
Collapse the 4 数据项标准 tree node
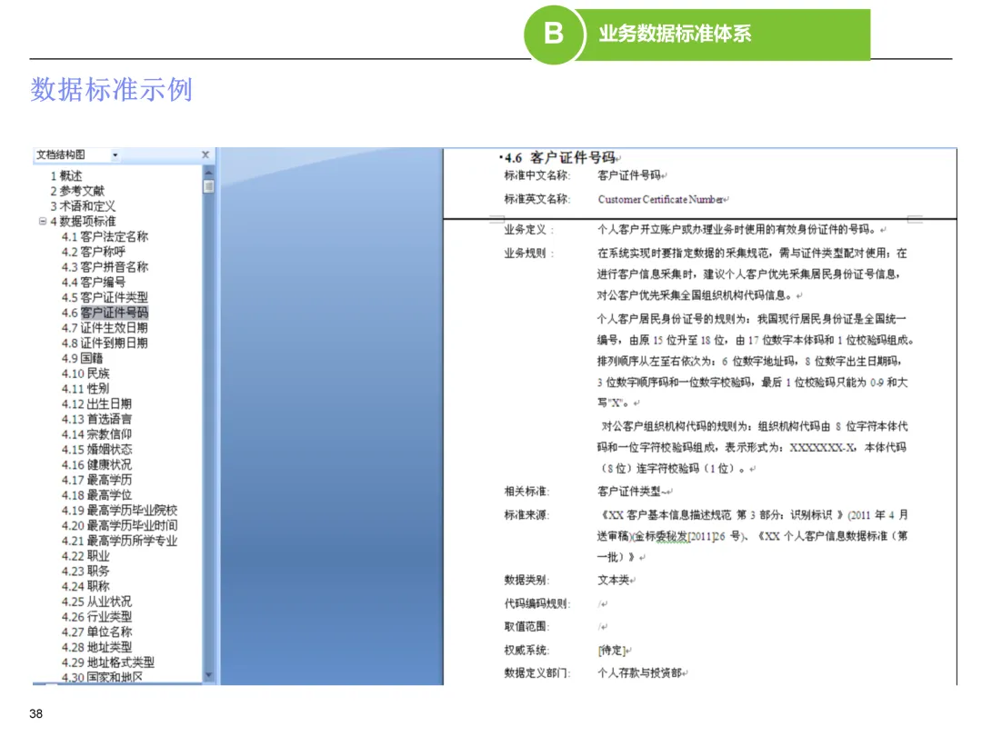43,221
